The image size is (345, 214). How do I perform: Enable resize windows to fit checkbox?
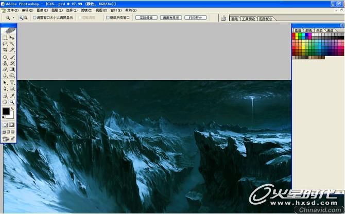tap(34, 17)
